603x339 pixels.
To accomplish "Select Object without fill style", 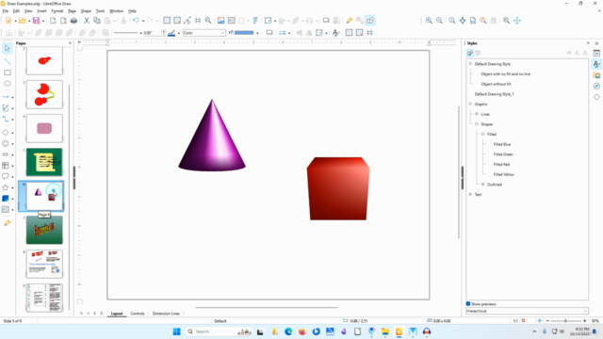I will 496,84.
